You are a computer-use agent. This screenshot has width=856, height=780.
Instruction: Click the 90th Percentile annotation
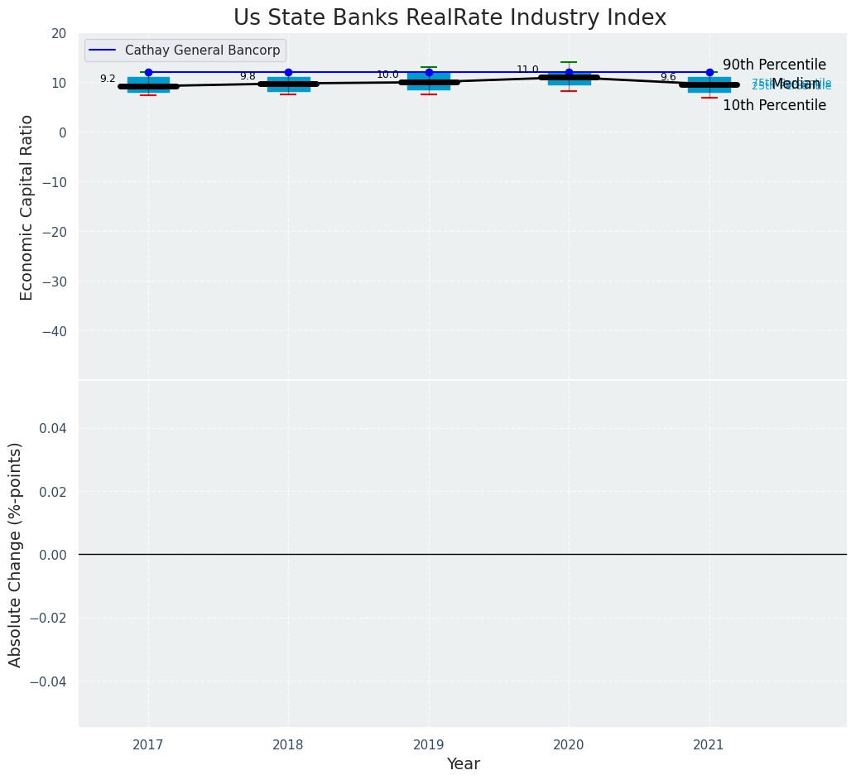[x=774, y=65]
